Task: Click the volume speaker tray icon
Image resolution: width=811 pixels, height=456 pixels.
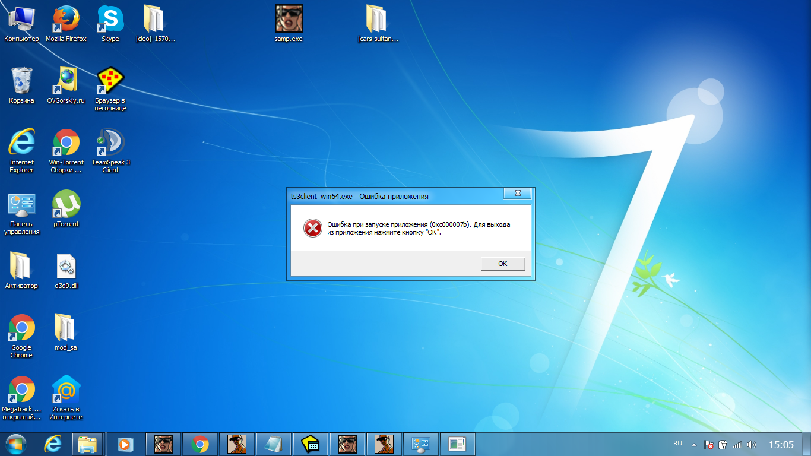Action: 752,444
